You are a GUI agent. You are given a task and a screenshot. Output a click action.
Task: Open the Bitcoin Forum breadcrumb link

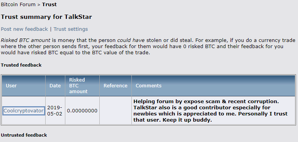click(18, 5)
